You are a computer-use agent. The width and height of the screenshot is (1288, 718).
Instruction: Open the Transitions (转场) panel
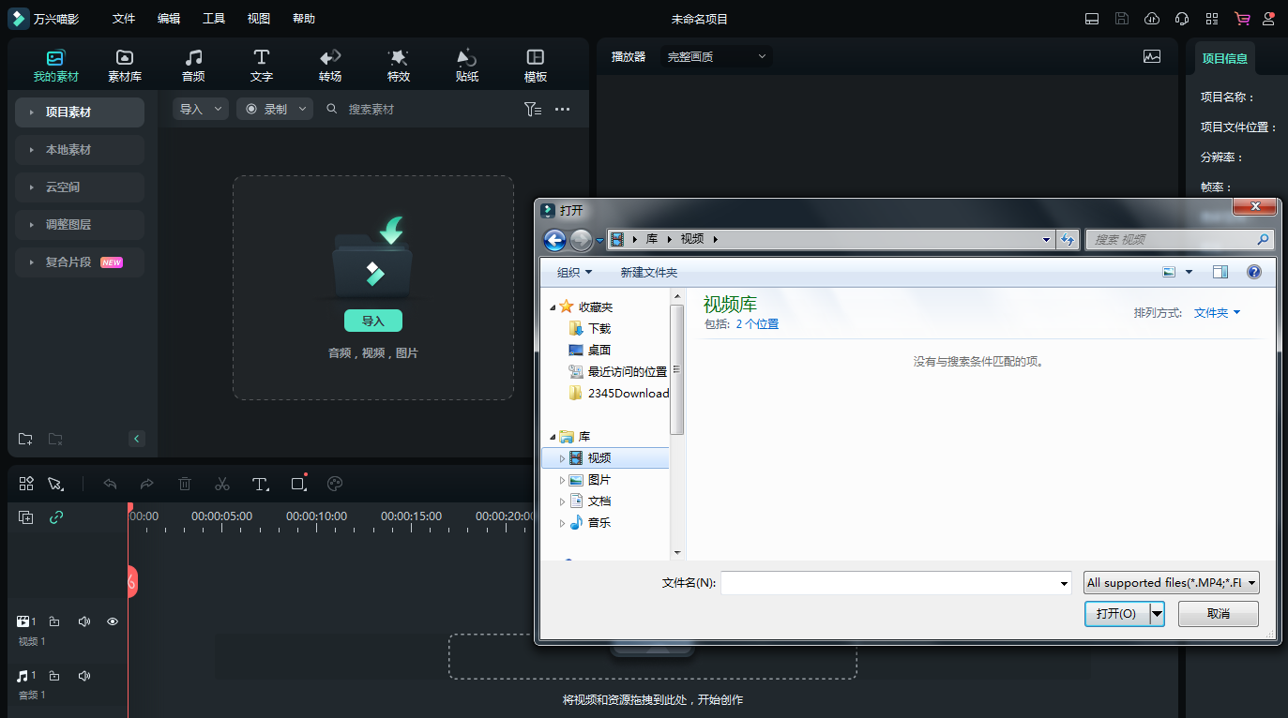[330, 66]
